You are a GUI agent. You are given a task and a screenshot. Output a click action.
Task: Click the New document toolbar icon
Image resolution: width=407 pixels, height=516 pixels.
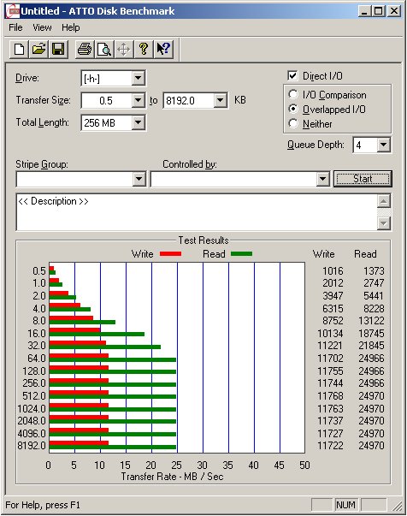pyautogui.click(x=19, y=50)
